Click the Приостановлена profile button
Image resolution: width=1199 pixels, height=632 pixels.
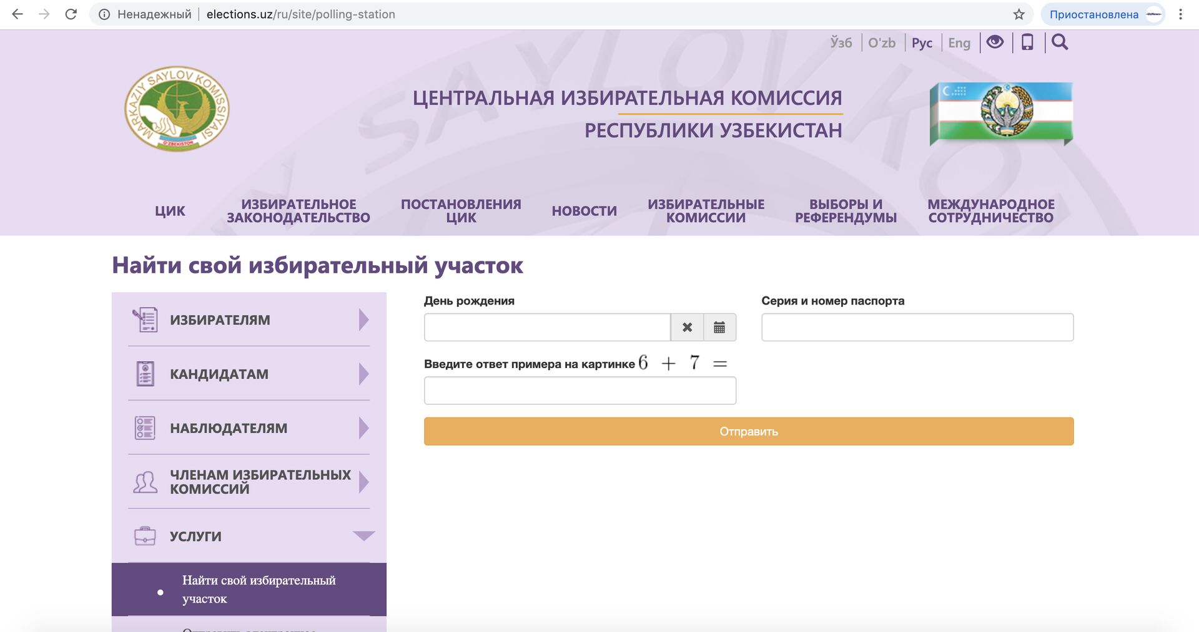(1103, 14)
